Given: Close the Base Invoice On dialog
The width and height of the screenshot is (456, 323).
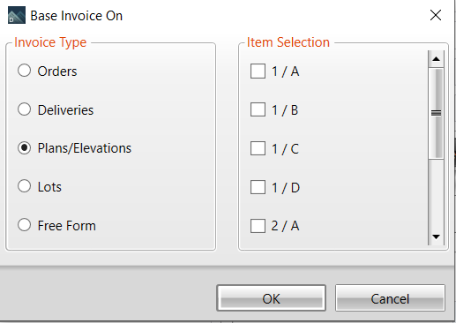Looking at the screenshot, I should (436, 15).
